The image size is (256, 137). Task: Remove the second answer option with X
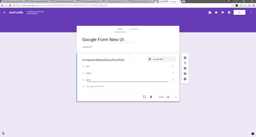[x=173, y=73]
